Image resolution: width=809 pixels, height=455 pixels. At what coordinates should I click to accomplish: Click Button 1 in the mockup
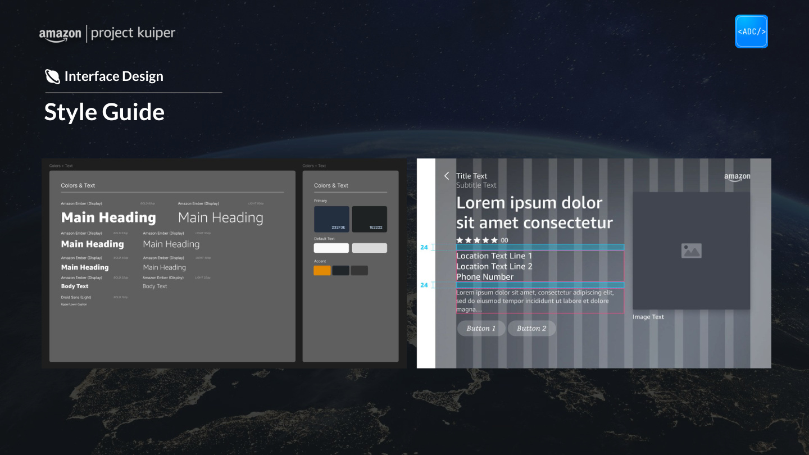481,329
